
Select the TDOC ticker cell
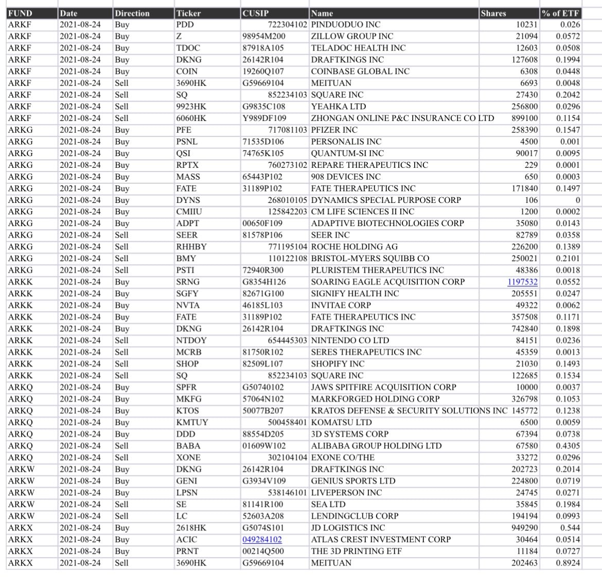point(207,48)
